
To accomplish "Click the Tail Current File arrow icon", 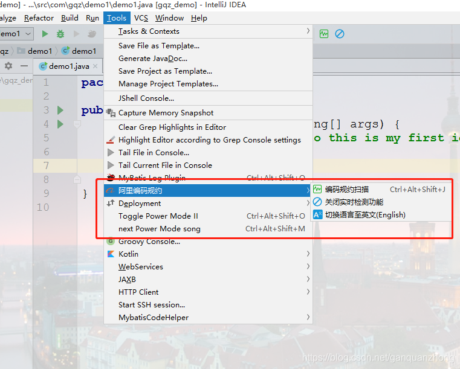I will [x=111, y=165].
